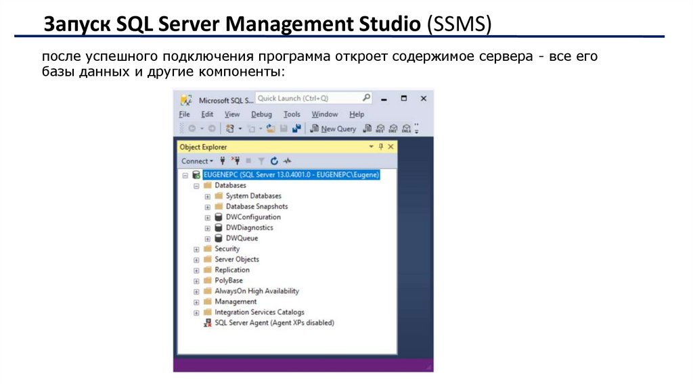Click the Analysis Services XMLA Query icon

[x=406, y=128]
